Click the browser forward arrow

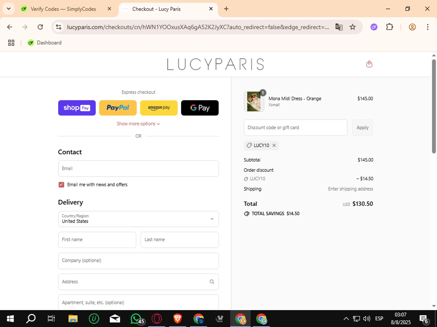click(x=25, y=27)
